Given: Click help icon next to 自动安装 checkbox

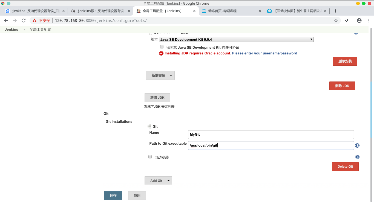Looking at the screenshot, I should [357, 157].
